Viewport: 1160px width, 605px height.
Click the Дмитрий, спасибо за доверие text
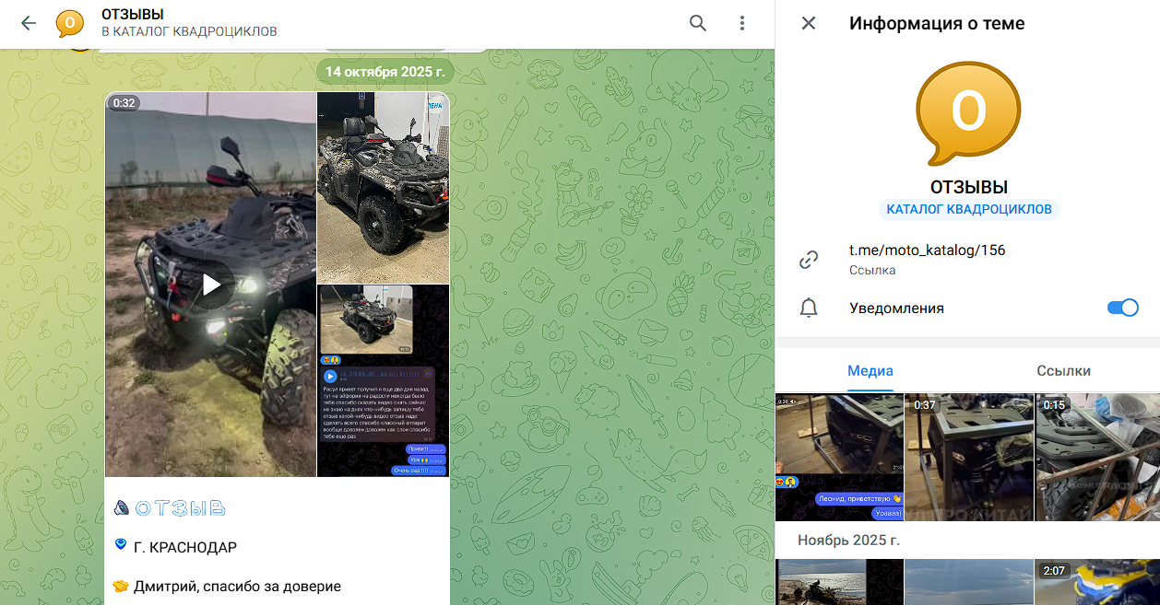coord(237,587)
